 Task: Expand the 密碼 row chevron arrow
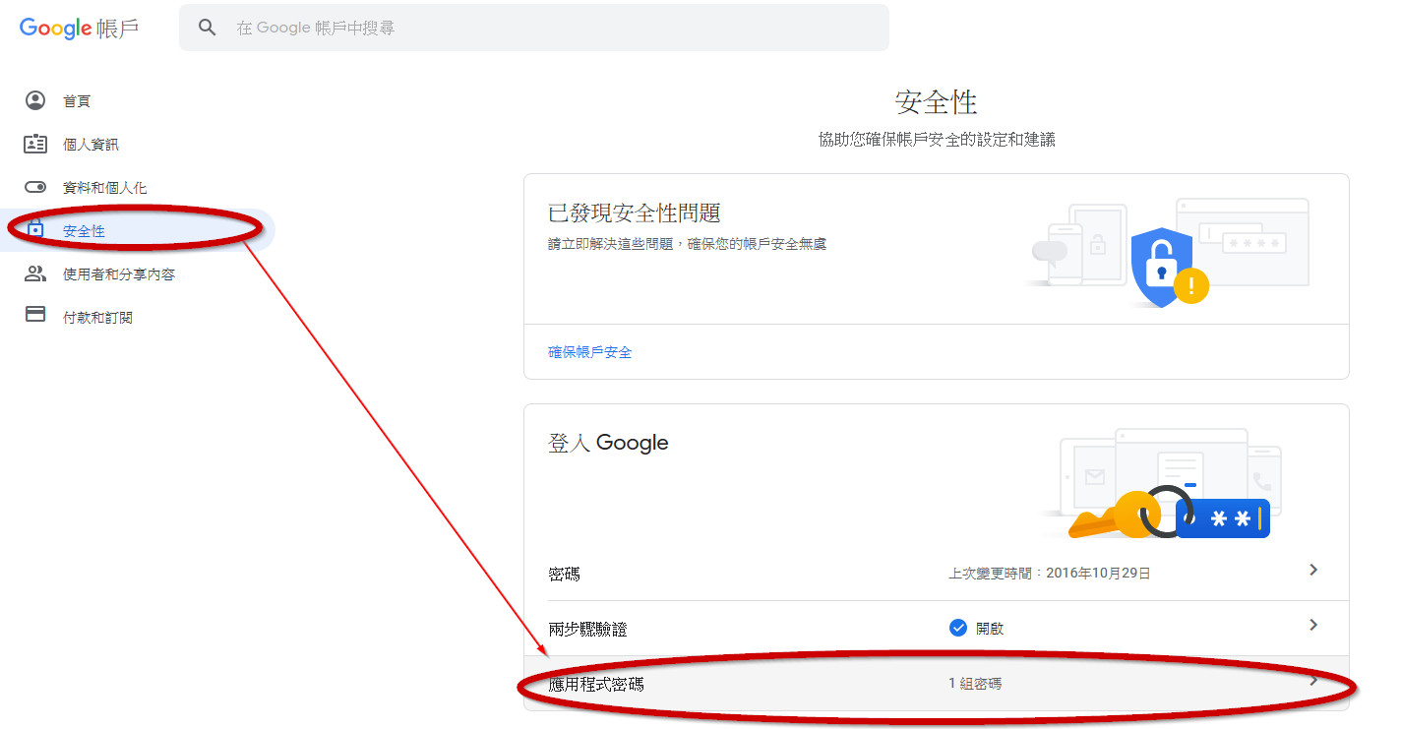click(x=1312, y=571)
